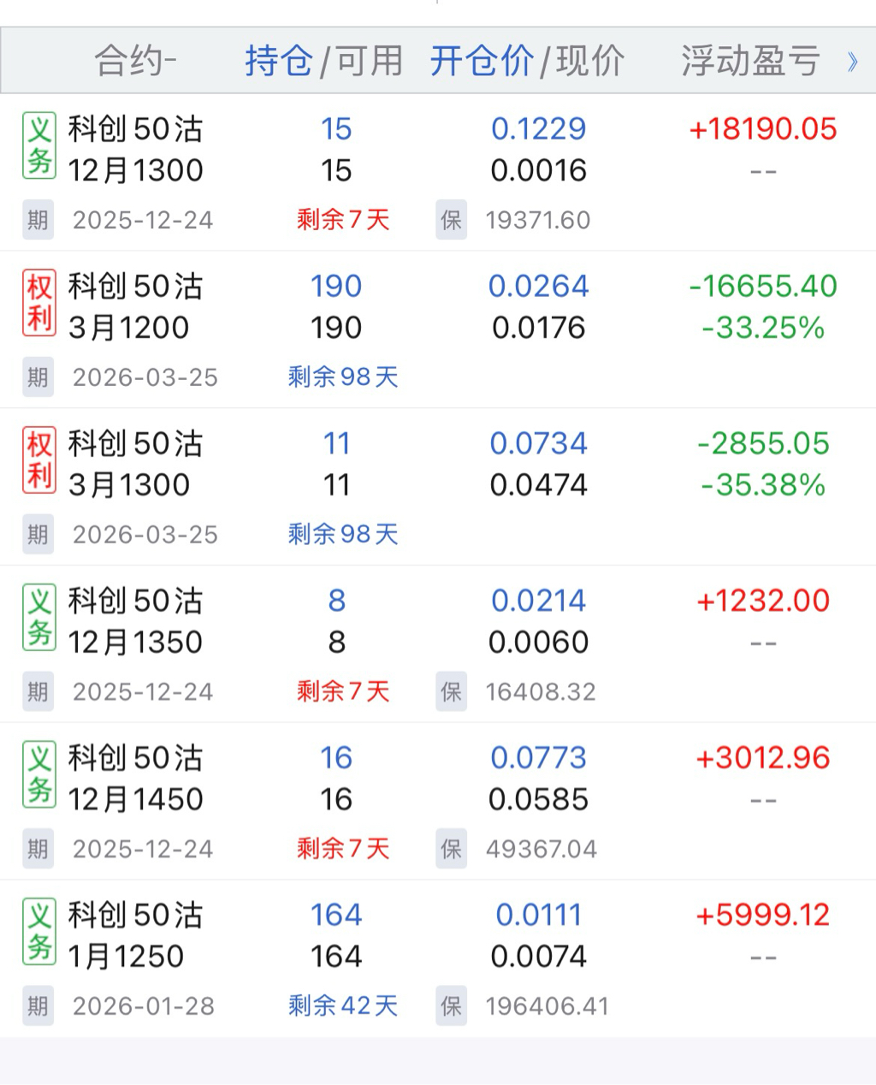
Task: Tap the 保 margin icon beside 49367.04
Action: coord(452,849)
